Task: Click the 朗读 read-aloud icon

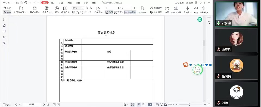Action: coord(196,10)
